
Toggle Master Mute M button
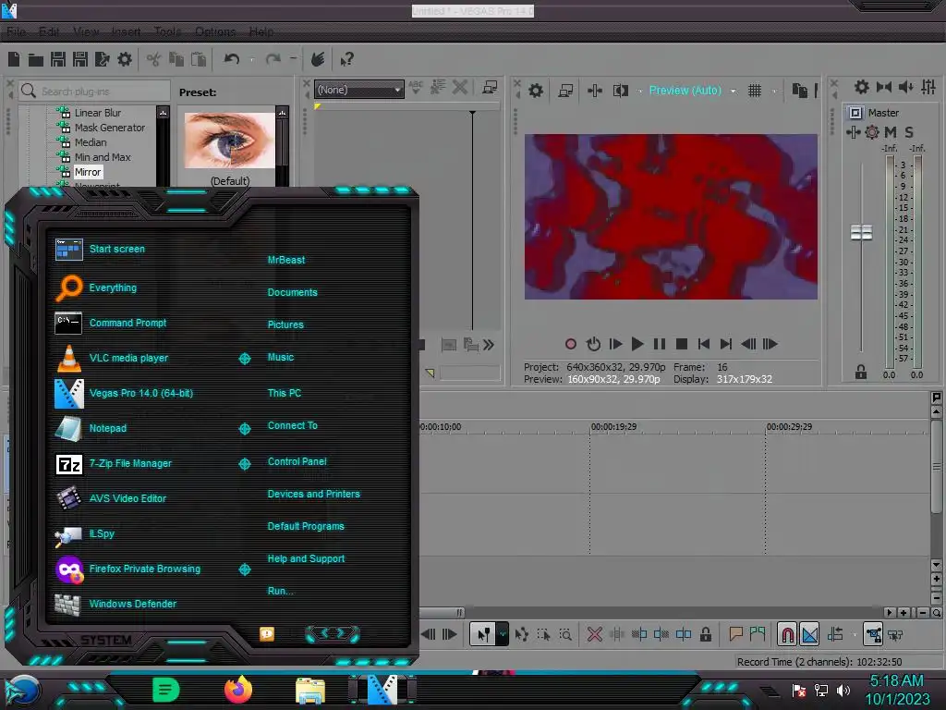(891, 132)
